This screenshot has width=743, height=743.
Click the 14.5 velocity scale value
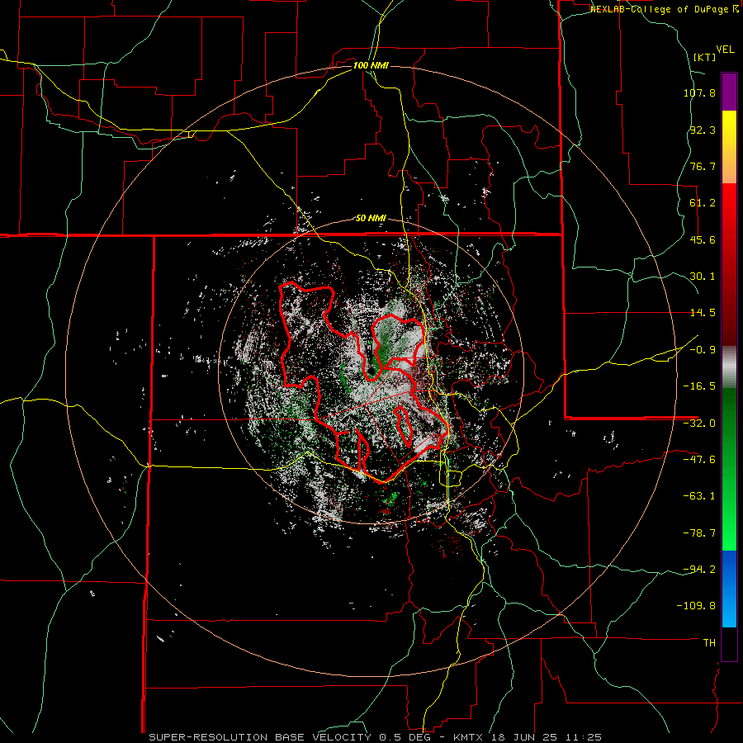(x=703, y=313)
